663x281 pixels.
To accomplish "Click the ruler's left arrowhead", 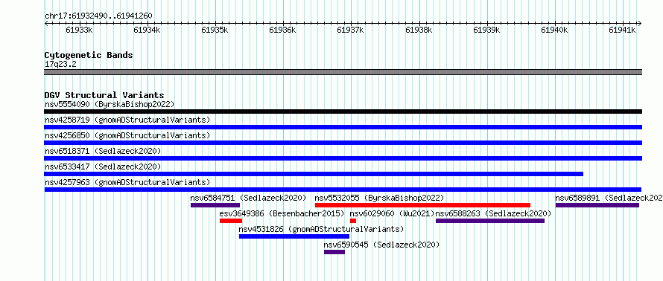I will (46, 23).
